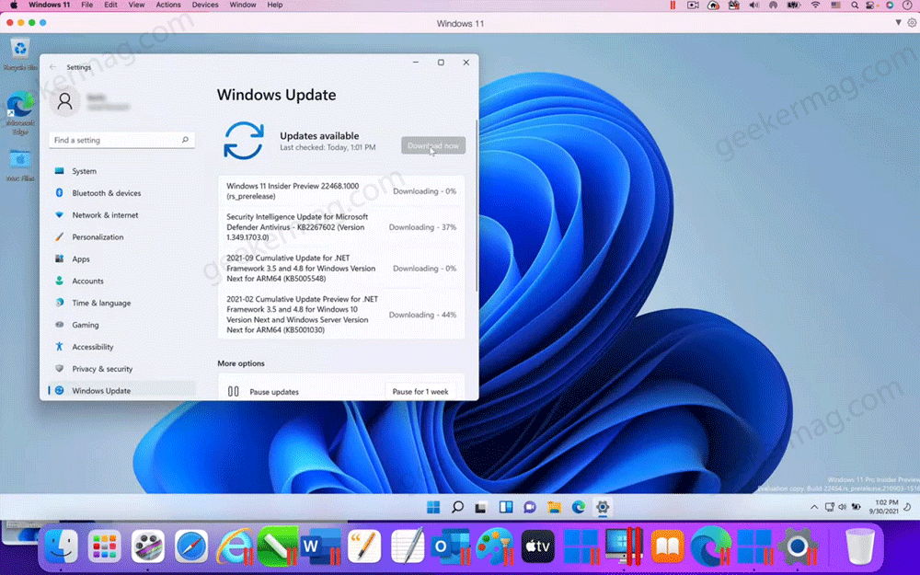Screen dimensions: 920x575
Task: Click the Parallels pause icon in menu bar
Action: (x=673, y=6)
